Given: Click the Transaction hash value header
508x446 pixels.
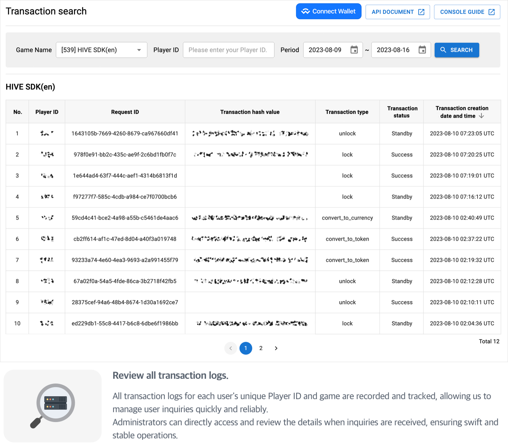Looking at the screenshot, I should [x=250, y=112].
